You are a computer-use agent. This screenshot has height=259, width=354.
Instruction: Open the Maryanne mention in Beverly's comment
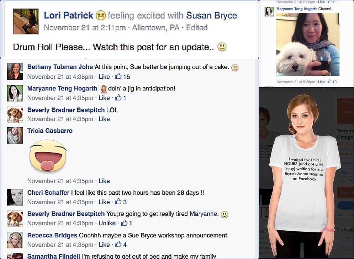point(204,214)
